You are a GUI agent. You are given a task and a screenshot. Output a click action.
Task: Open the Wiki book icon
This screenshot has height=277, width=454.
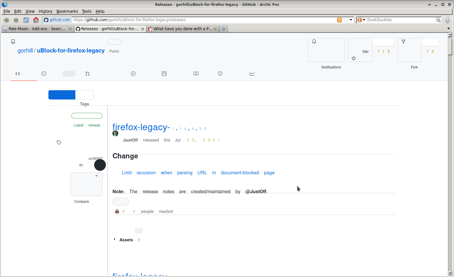point(196,74)
